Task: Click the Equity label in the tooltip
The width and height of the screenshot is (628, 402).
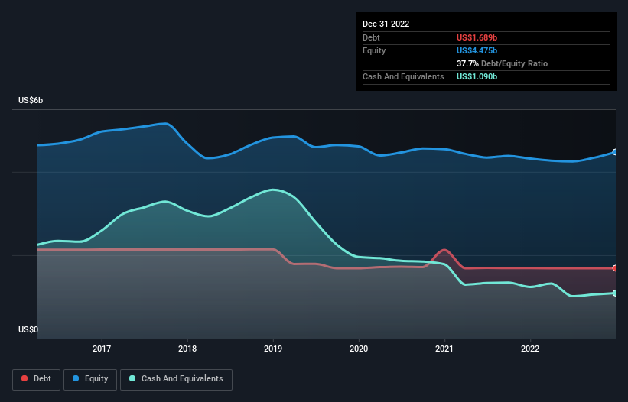Action: click(x=374, y=50)
